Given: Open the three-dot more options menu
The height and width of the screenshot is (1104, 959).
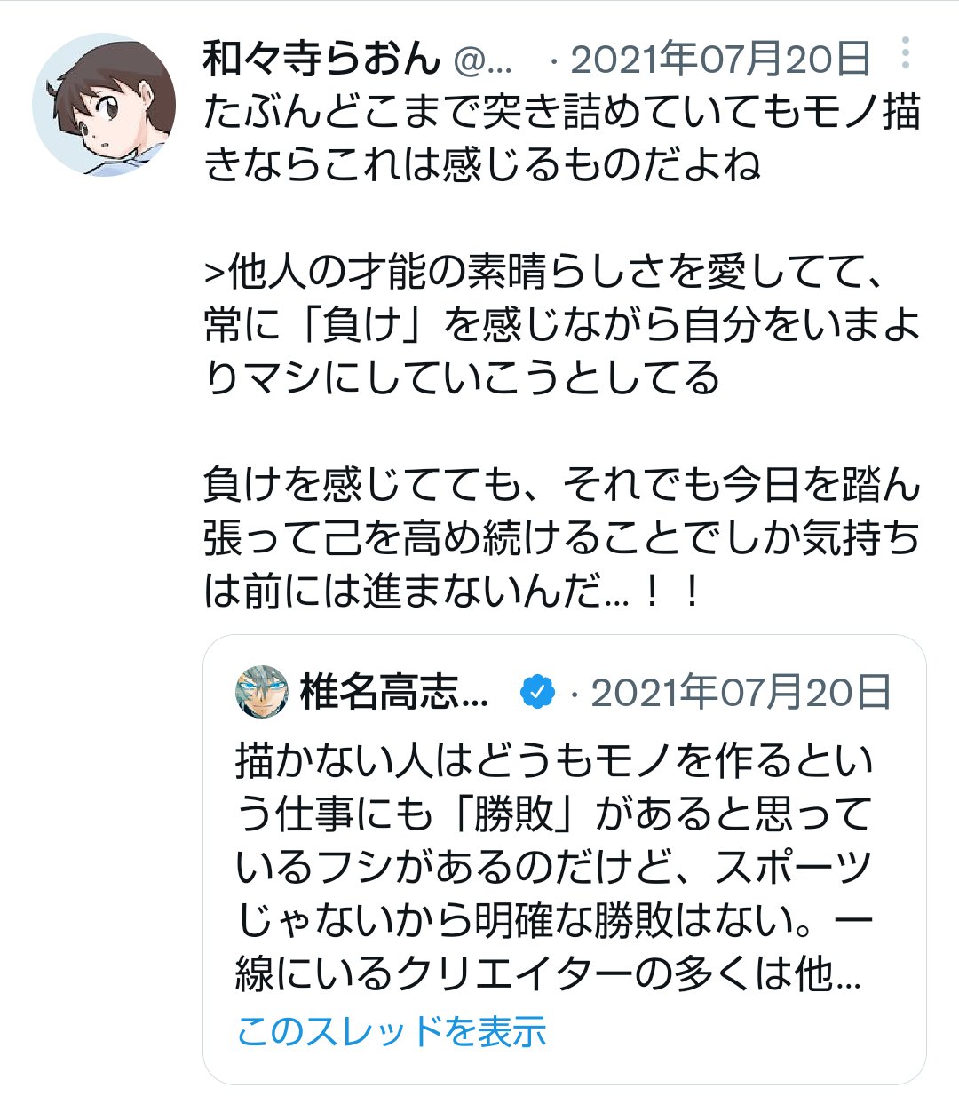Looking at the screenshot, I should pyautogui.click(x=905, y=54).
